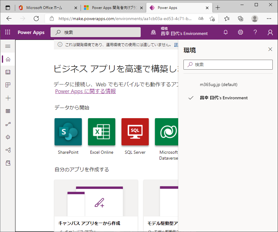Image resolution: width=278 pixels, height=232 pixels.
Task: Open the Learn book icon in sidebar
Action: [8, 72]
